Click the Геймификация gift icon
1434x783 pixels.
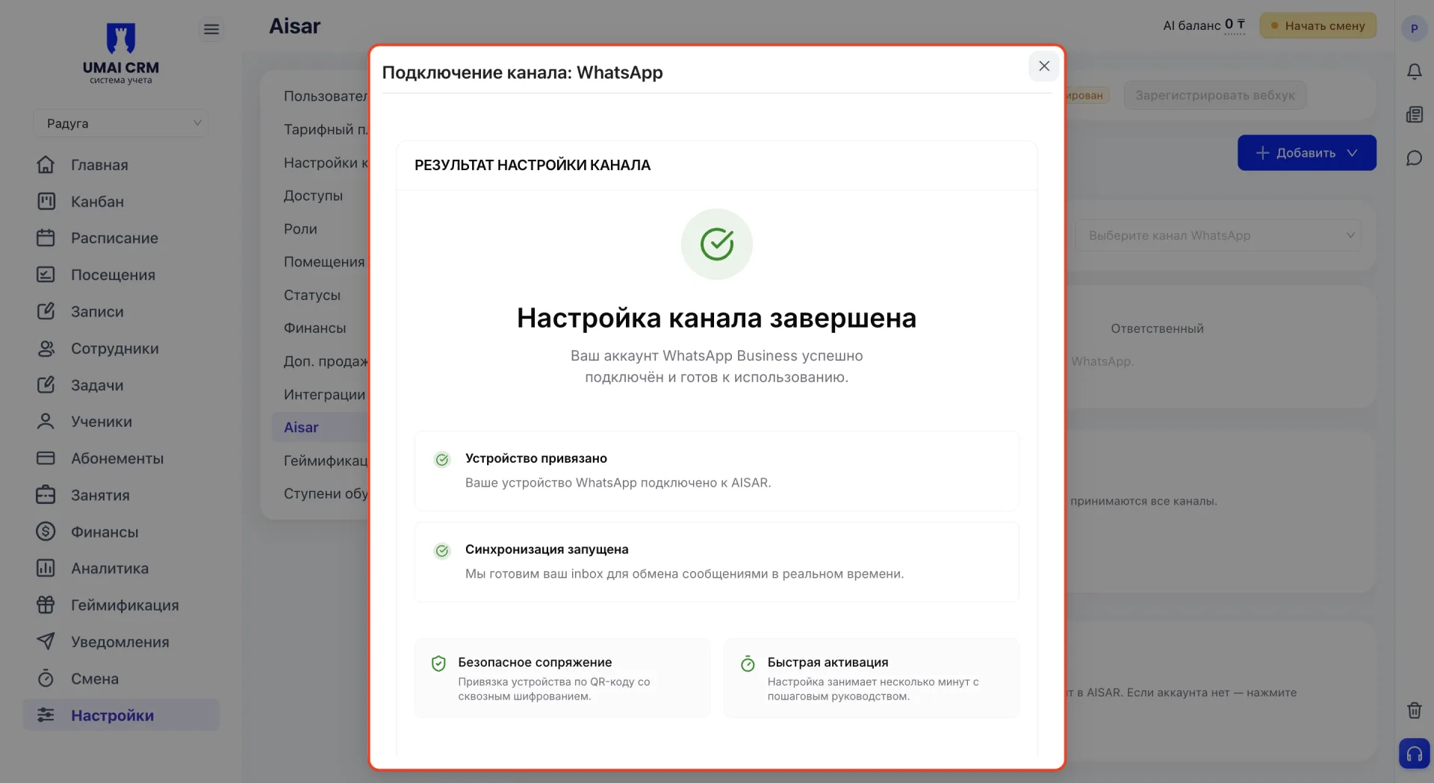click(x=46, y=605)
